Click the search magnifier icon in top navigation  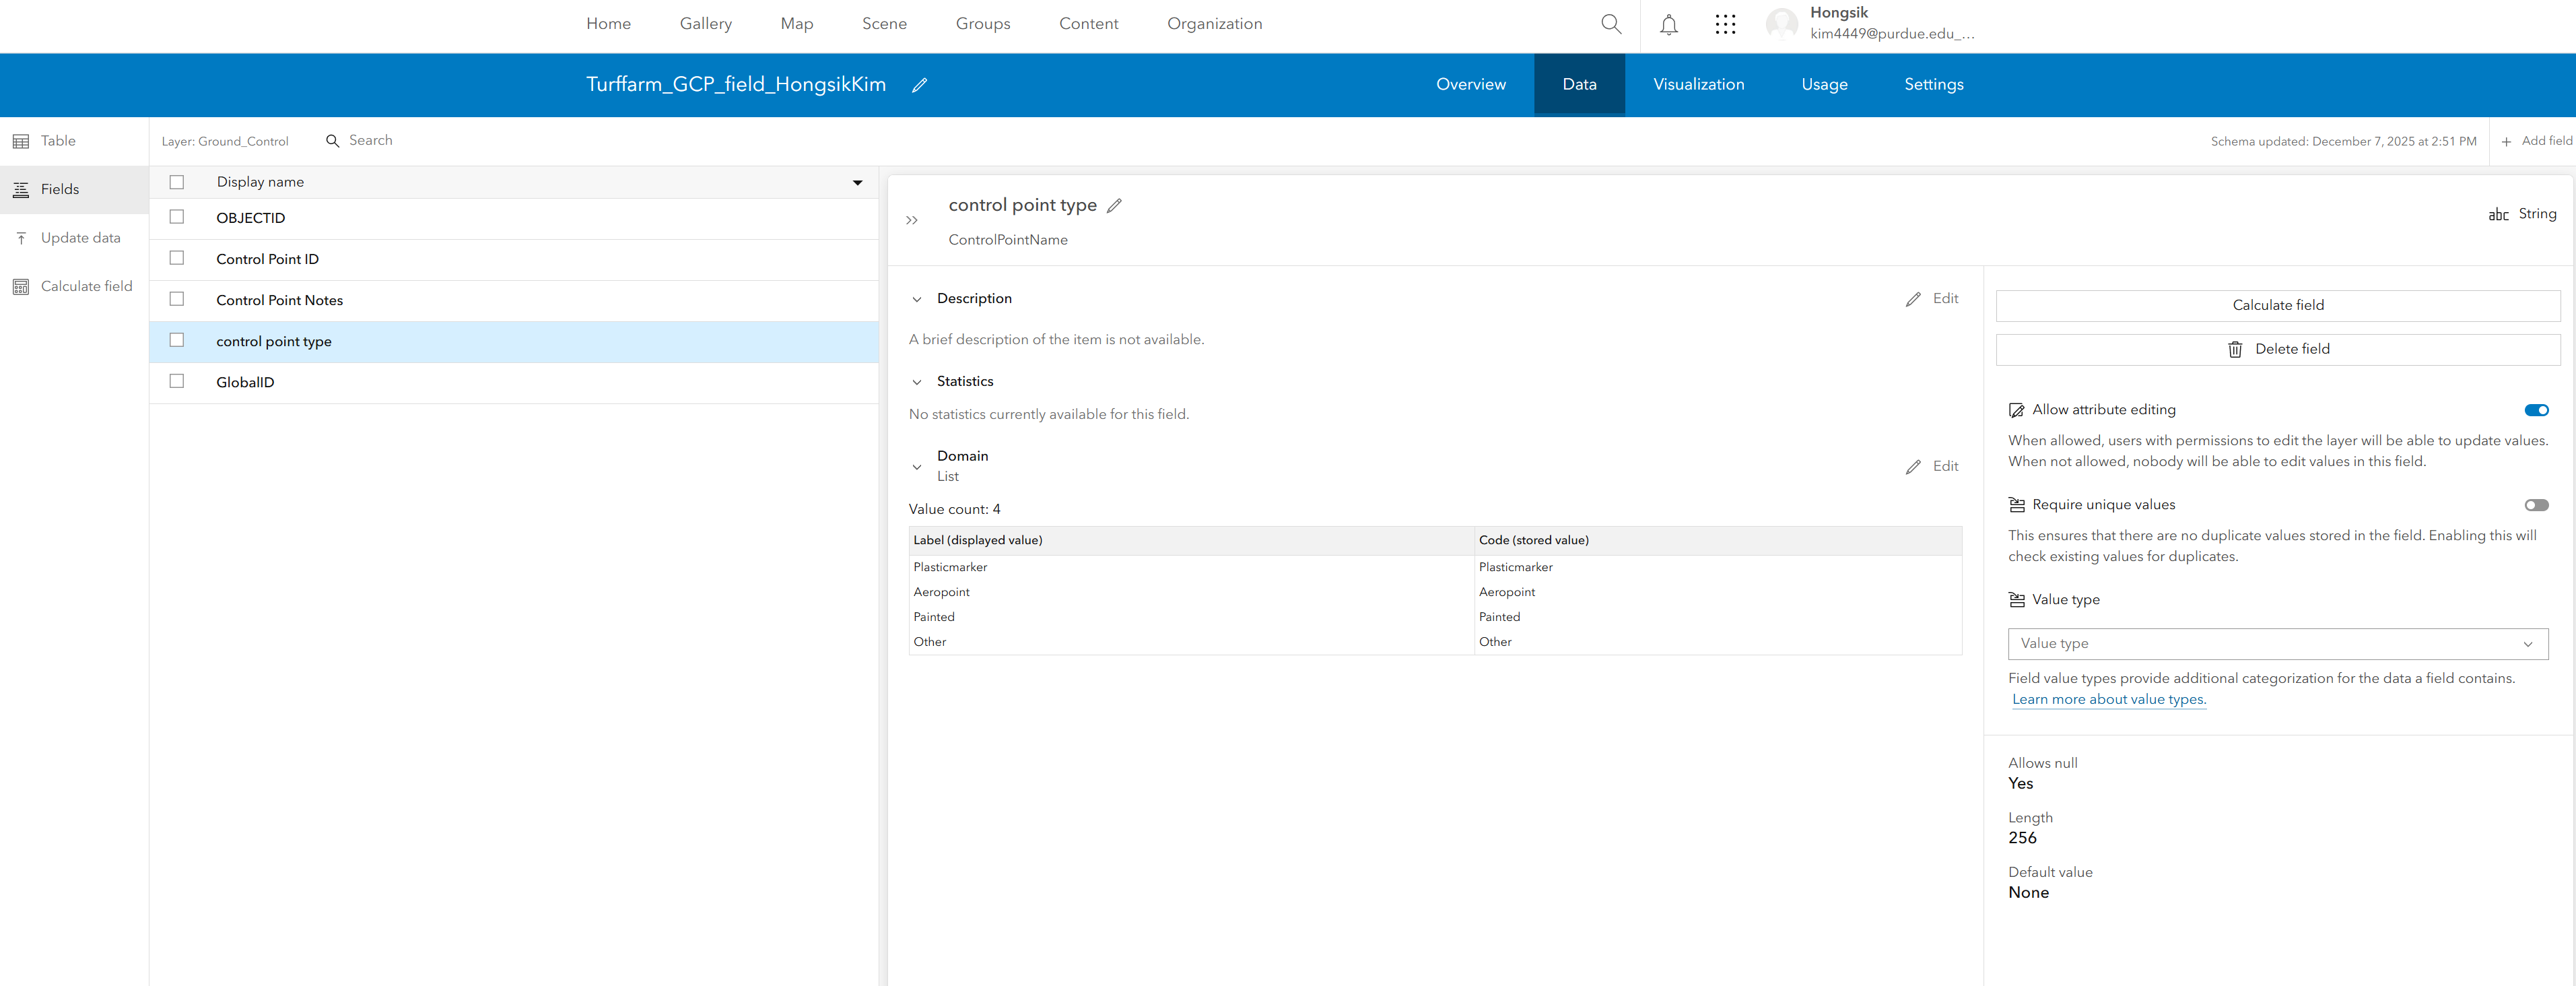pos(1610,24)
